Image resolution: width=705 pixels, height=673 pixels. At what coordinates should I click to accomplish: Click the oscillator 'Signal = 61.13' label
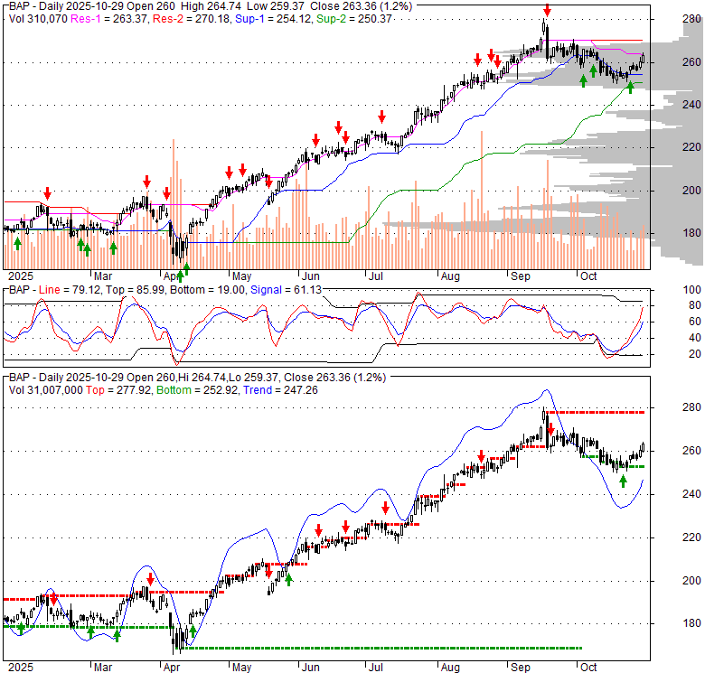[x=286, y=290]
